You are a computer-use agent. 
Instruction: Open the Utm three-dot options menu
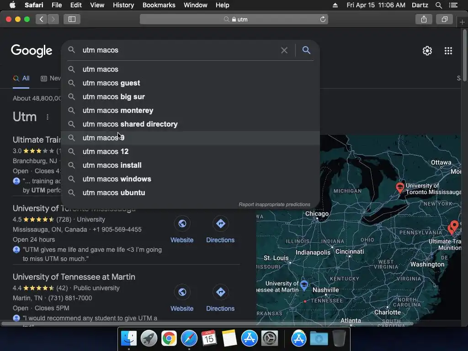tap(48, 117)
